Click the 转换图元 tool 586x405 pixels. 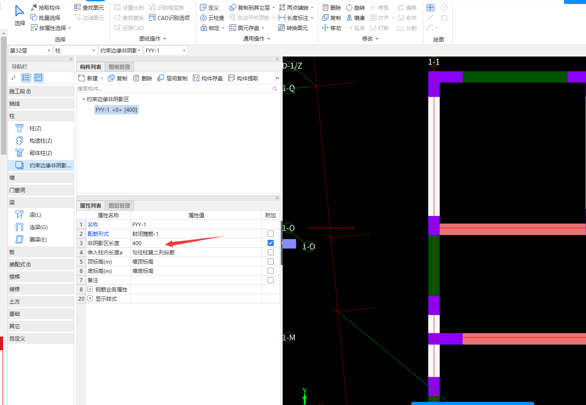[x=293, y=28]
